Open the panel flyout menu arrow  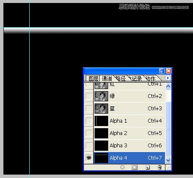(x=168, y=78)
